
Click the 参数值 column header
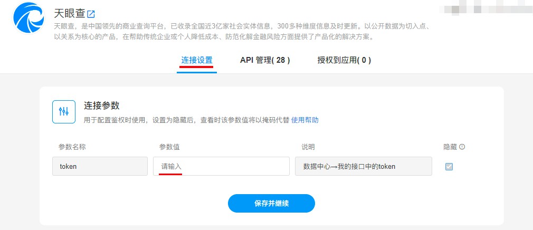(x=169, y=147)
